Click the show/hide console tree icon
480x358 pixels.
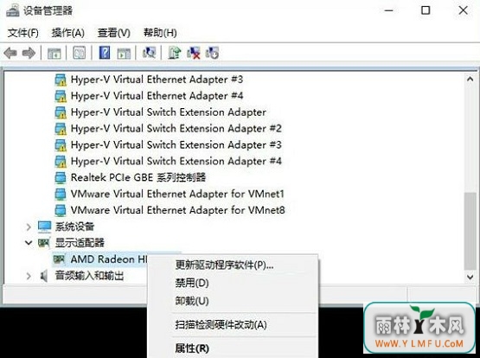pyautogui.click(x=54, y=54)
